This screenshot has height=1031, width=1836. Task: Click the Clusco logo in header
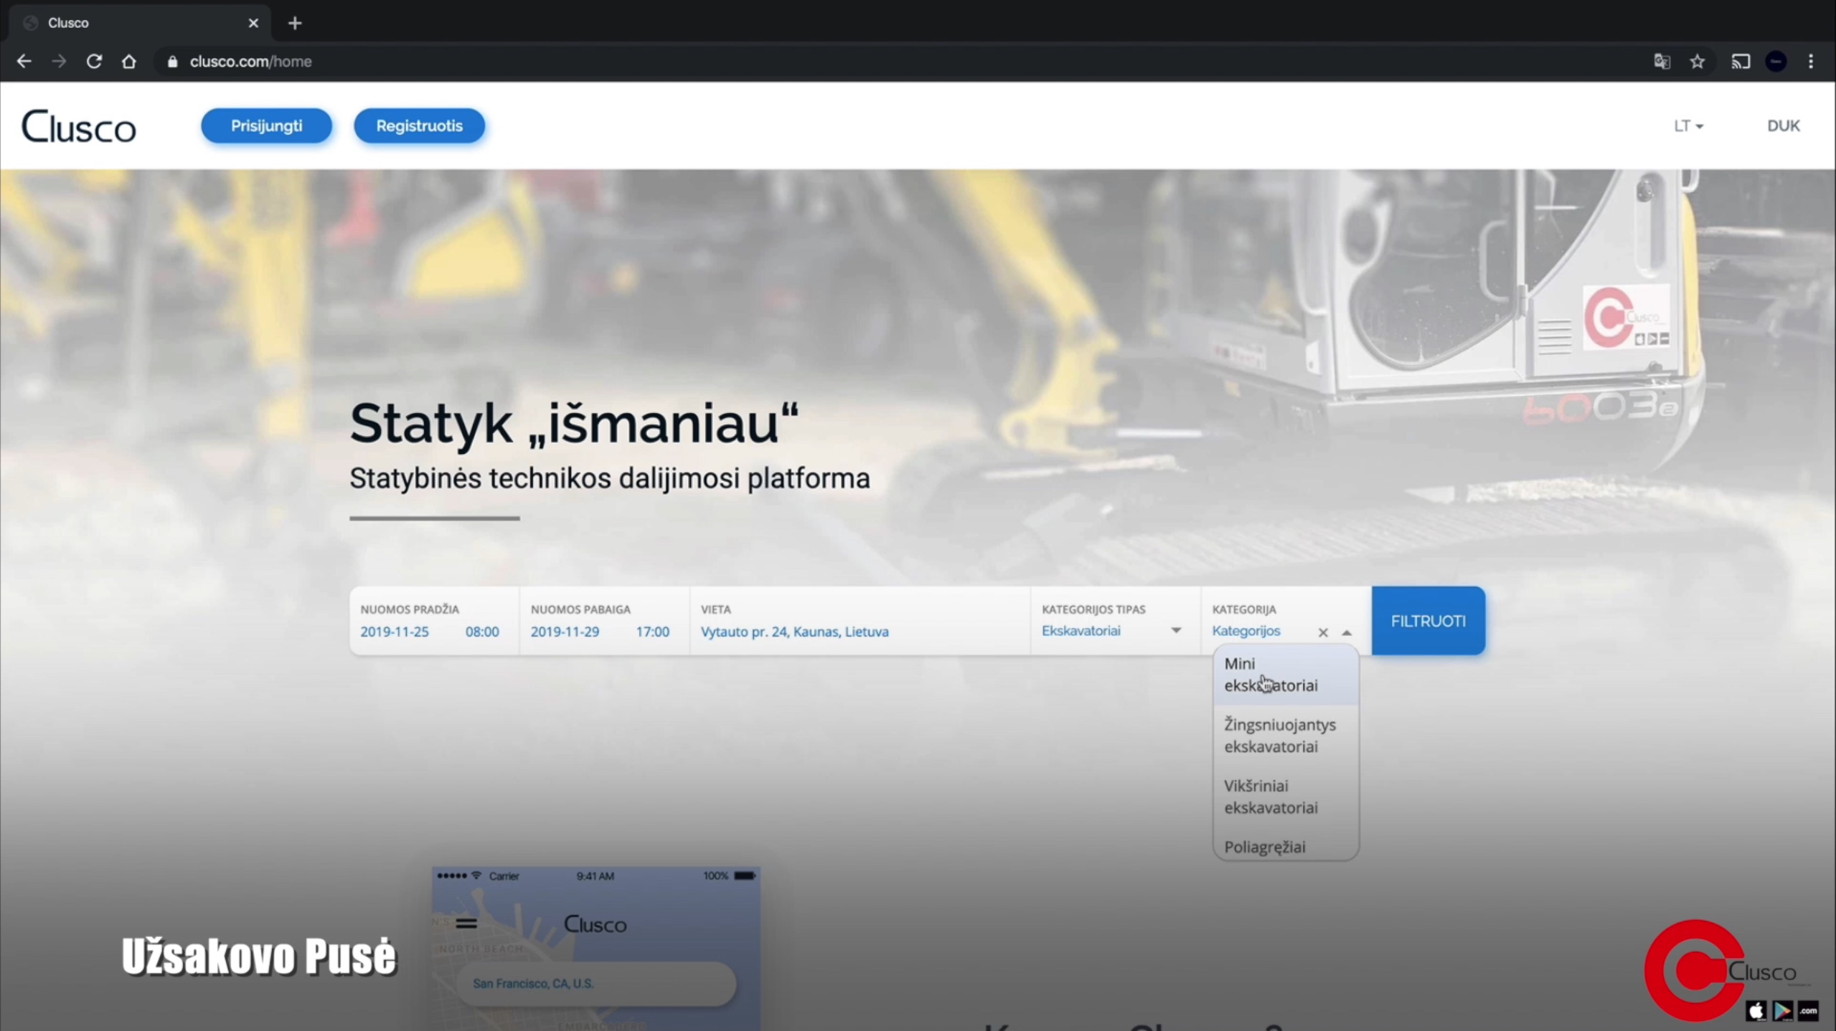coord(79,127)
